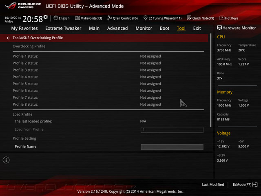Click Profile 7 status row label

(x=25, y=98)
